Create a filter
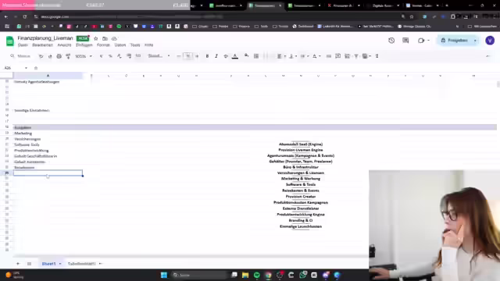Viewport: 500px width, 281px height. pos(356,56)
